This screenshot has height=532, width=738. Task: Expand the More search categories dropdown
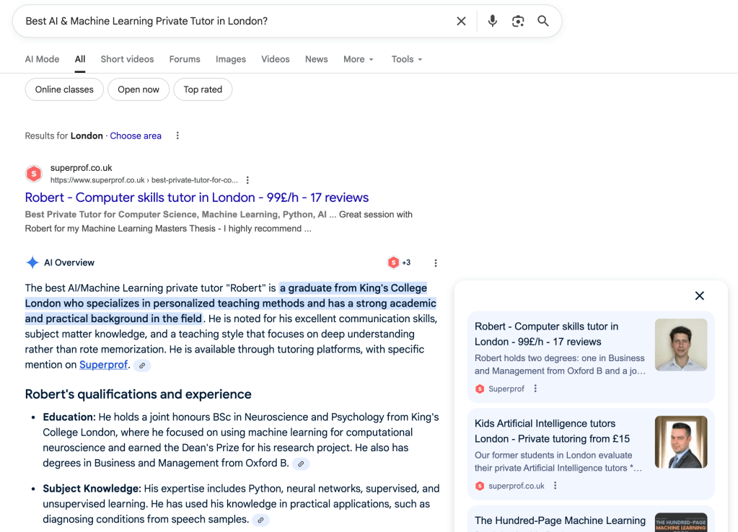(359, 59)
